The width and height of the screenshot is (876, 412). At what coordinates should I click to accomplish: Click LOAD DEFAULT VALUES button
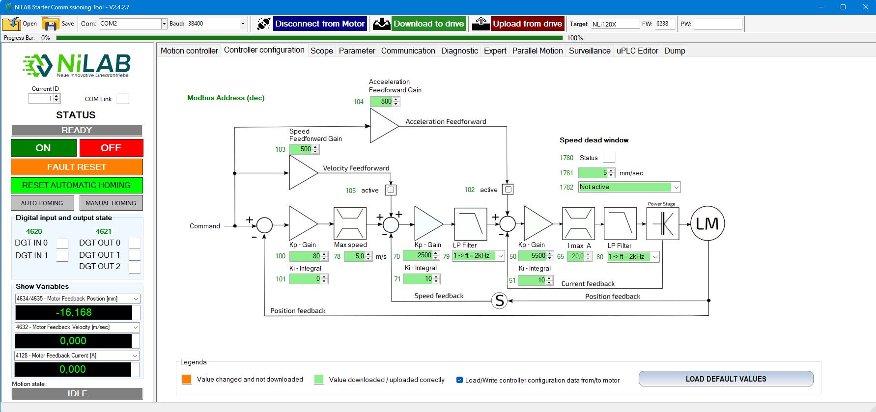725,379
